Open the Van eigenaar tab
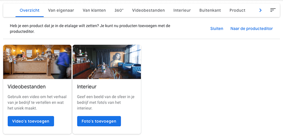This screenshot has width=283, height=136. 61,11
